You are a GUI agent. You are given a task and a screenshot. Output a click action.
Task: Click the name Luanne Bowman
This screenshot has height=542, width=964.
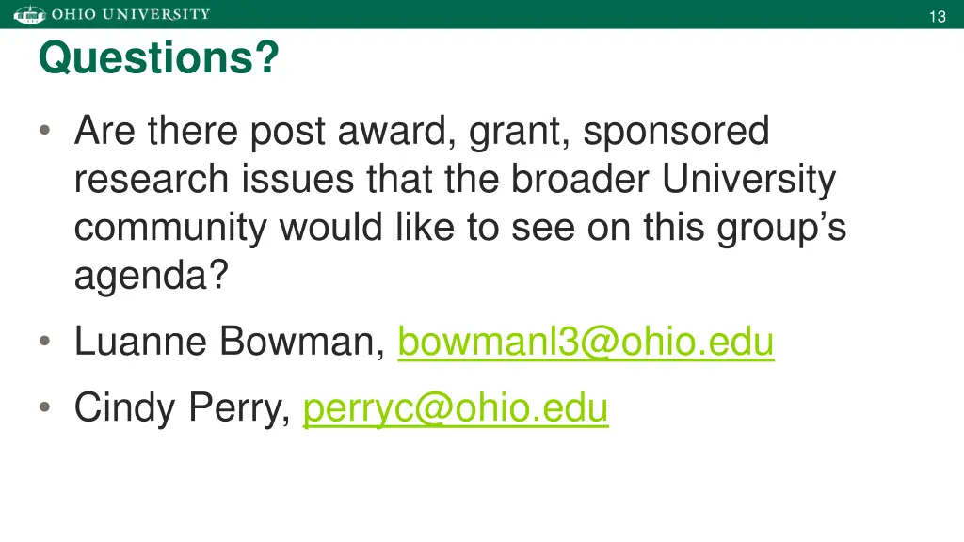[230, 341]
